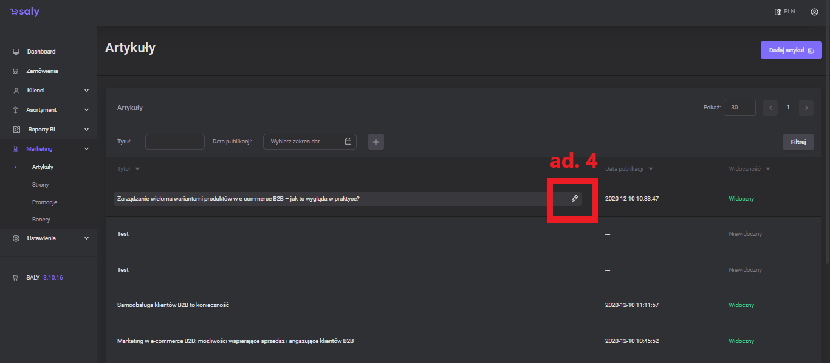This screenshot has width=830, height=363.
Task: Open calendar icon in date range field
Action: 348,142
